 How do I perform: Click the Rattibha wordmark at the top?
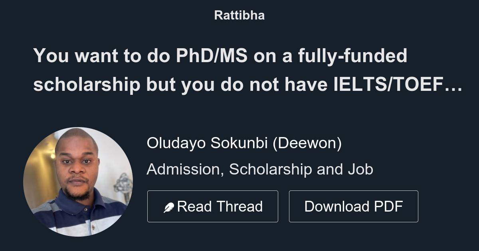[239, 15]
